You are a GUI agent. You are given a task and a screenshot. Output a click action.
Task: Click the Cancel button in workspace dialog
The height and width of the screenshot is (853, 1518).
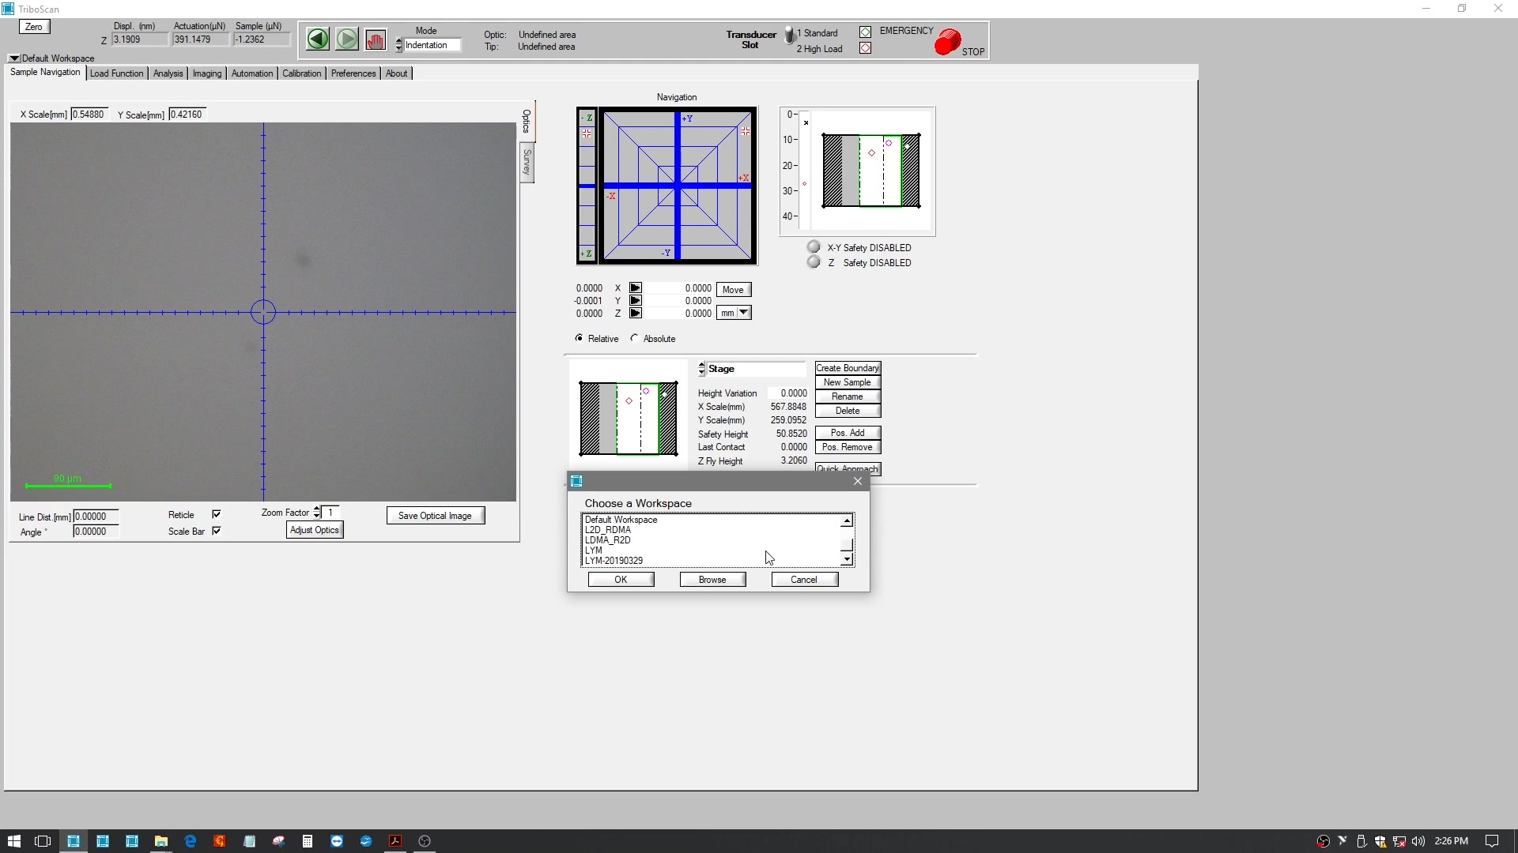coord(805,579)
